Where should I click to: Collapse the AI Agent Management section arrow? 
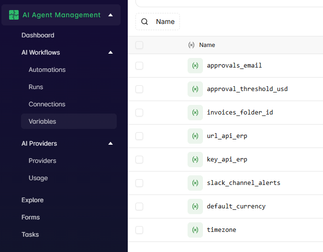tap(111, 15)
